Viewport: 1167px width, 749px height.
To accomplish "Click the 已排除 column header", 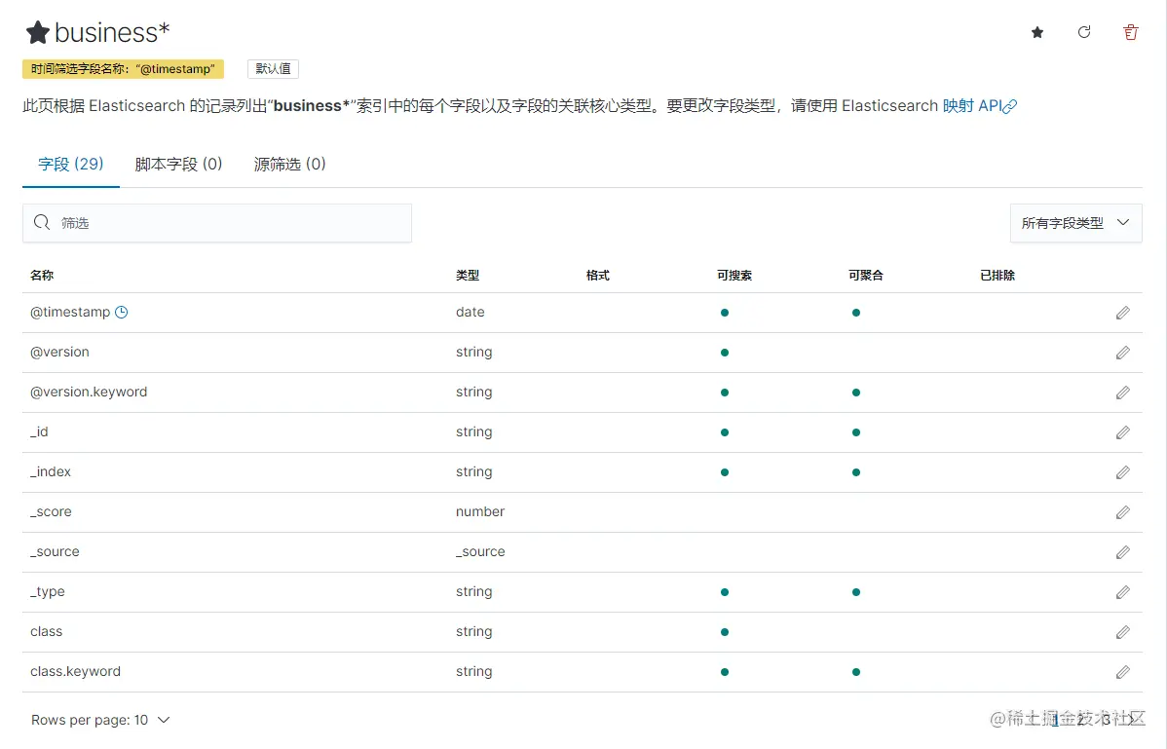I will (x=998, y=276).
